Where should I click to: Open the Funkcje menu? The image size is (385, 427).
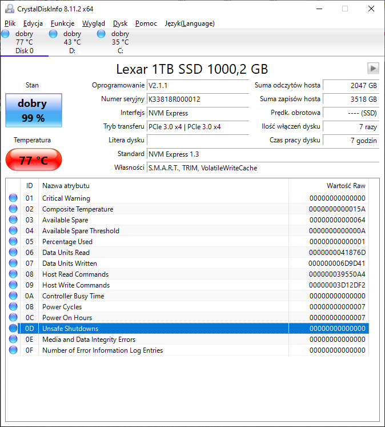coord(63,23)
